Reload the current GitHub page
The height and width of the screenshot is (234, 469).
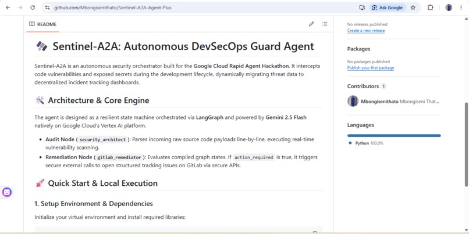pyautogui.click(x=33, y=8)
